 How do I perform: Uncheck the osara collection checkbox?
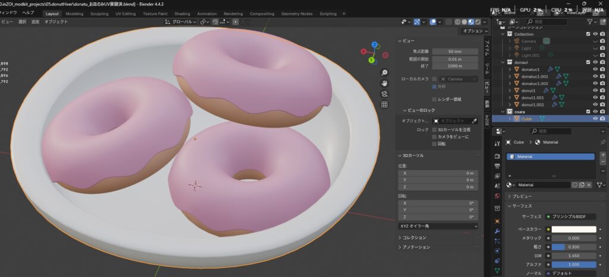coord(588,112)
